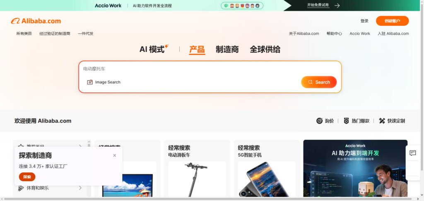
Task: Open the Accio Work AI 助力 ad
Action: tap(355, 168)
